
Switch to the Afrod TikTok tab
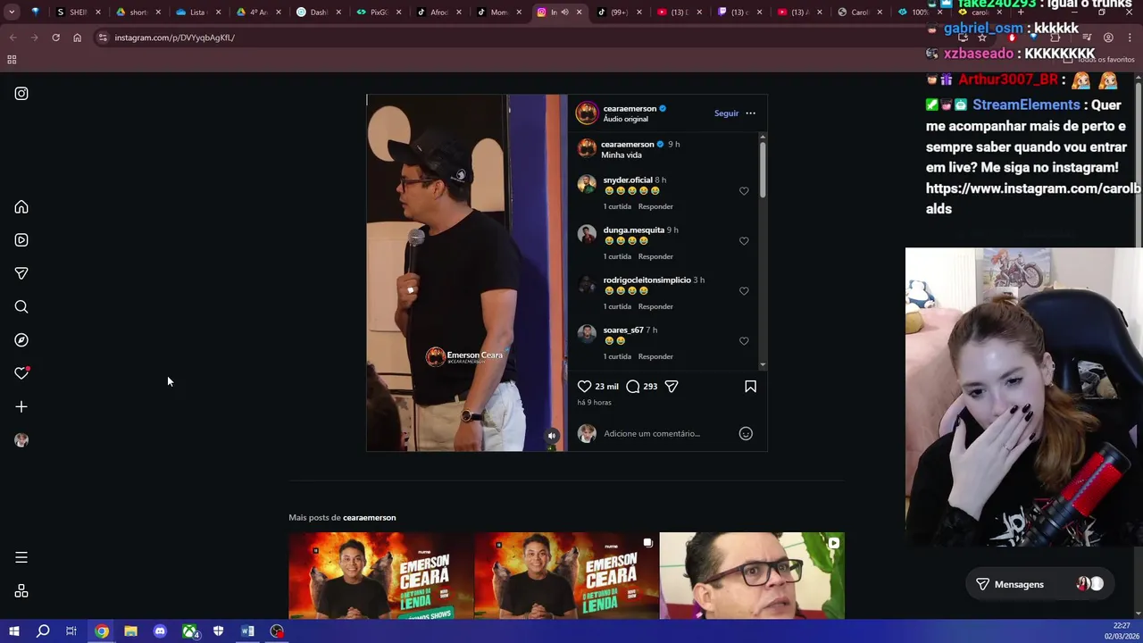coord(438,13)
